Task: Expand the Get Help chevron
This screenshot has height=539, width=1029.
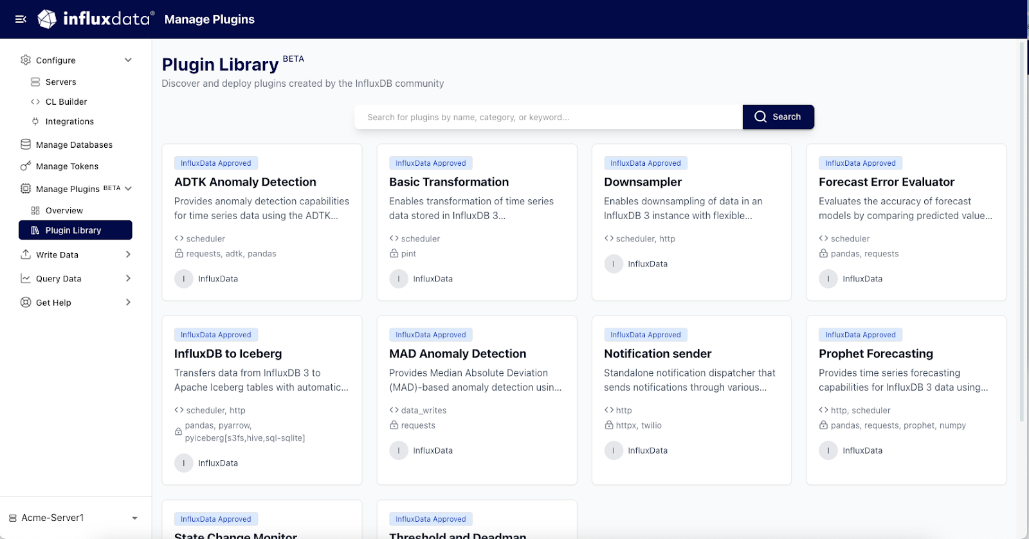Action: point(128,302)
